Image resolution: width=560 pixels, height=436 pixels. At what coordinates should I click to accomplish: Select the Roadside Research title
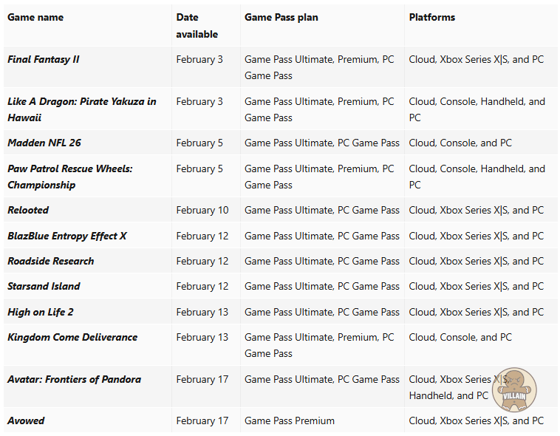click(x=51, y=261)
